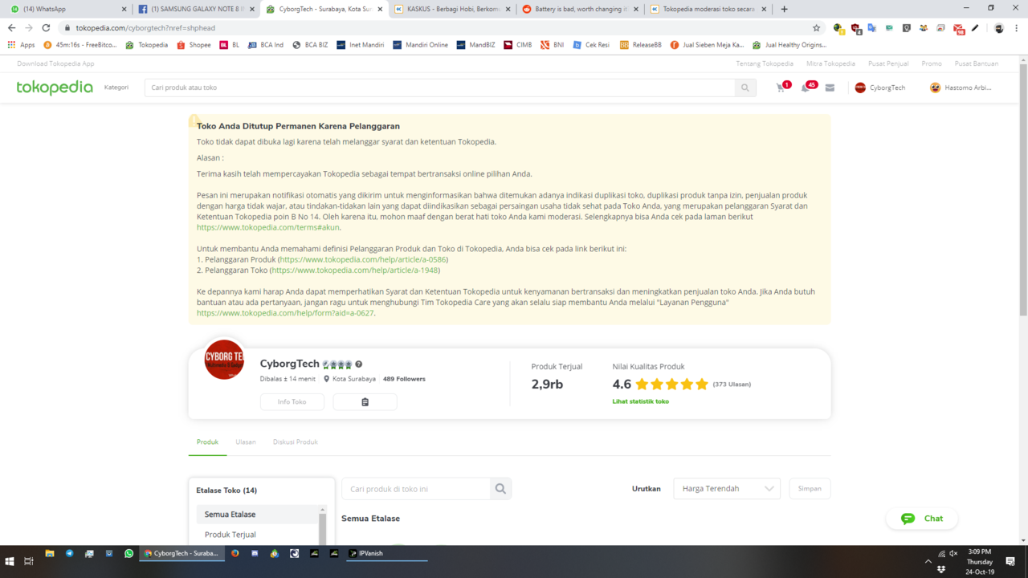1028x578 pixels.
Task: Click the Windows Start button
Action: [10, 562]
